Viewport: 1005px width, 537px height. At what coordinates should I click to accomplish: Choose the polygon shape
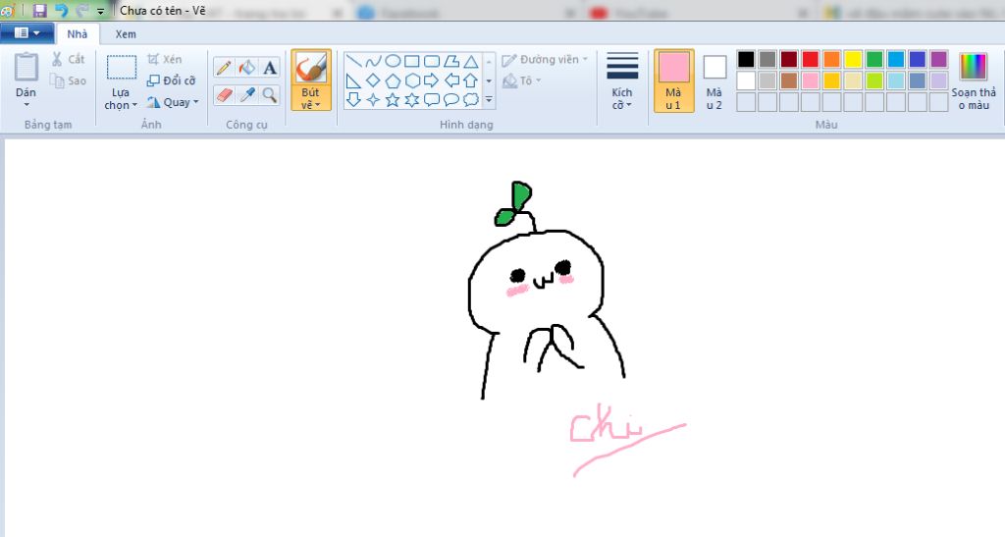point(451,62)
